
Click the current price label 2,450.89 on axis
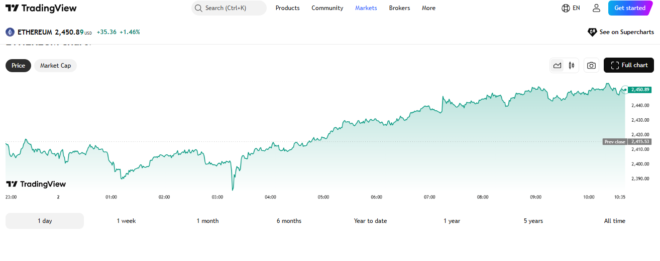(640, 90)
